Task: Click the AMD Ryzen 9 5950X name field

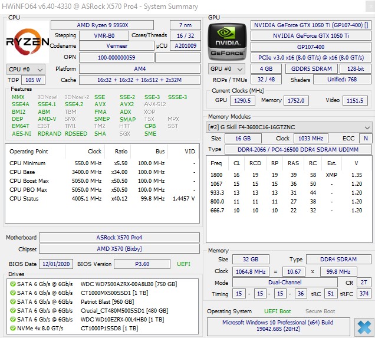Action: [103, 25]
